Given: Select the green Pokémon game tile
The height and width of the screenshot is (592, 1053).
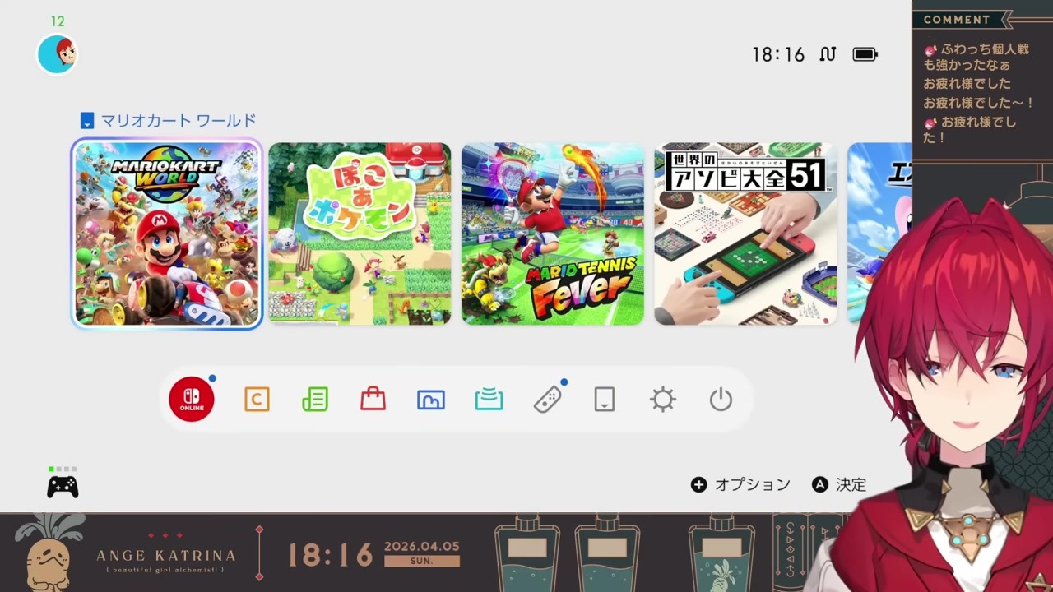Looking at the screenshot, I should click(x=360, y=234).
